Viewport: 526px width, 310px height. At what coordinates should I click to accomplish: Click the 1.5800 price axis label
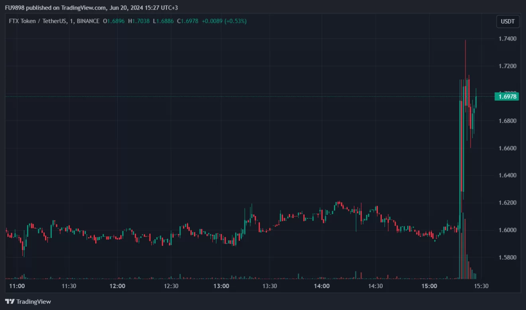[x=507, y=257]
